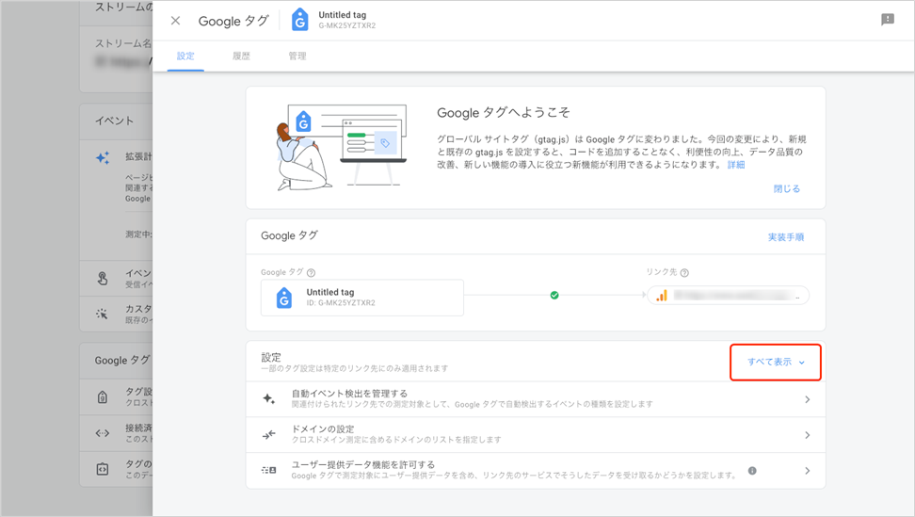Screen dimensions: 915x517
Task: Close the Google タグ panel with X
Action: 175,21
